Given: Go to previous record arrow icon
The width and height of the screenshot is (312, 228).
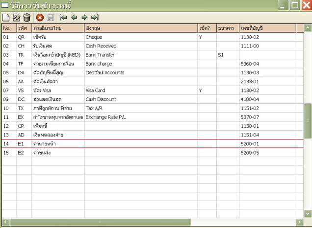Looking at the screenshot, I should 74,18.
